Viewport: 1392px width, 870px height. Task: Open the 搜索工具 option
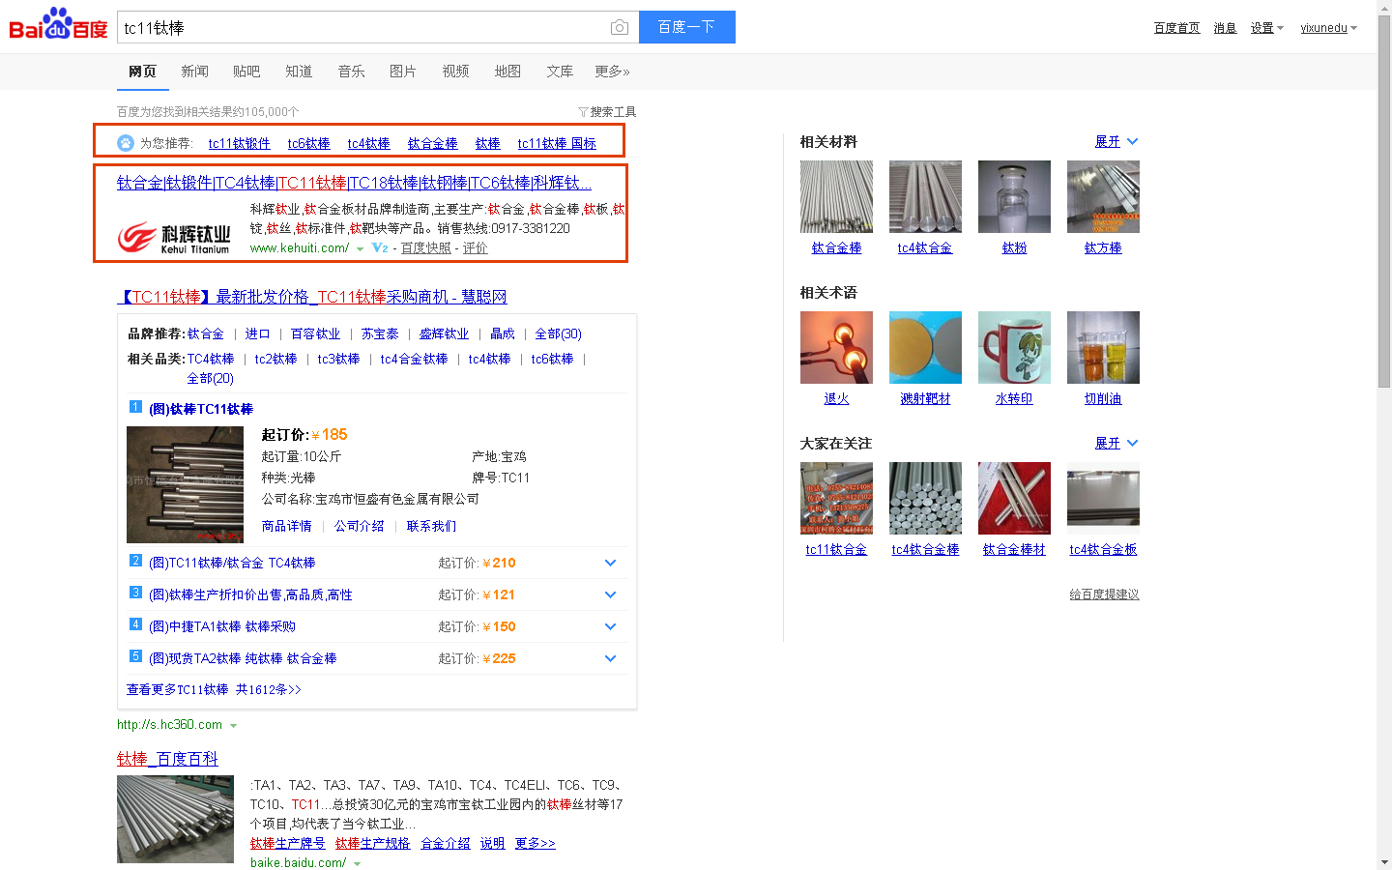click(x=613, y=112)
